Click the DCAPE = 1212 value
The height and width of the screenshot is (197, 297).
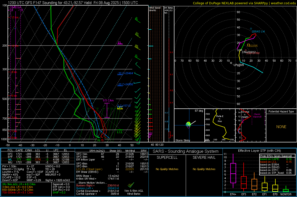point(11,177)
